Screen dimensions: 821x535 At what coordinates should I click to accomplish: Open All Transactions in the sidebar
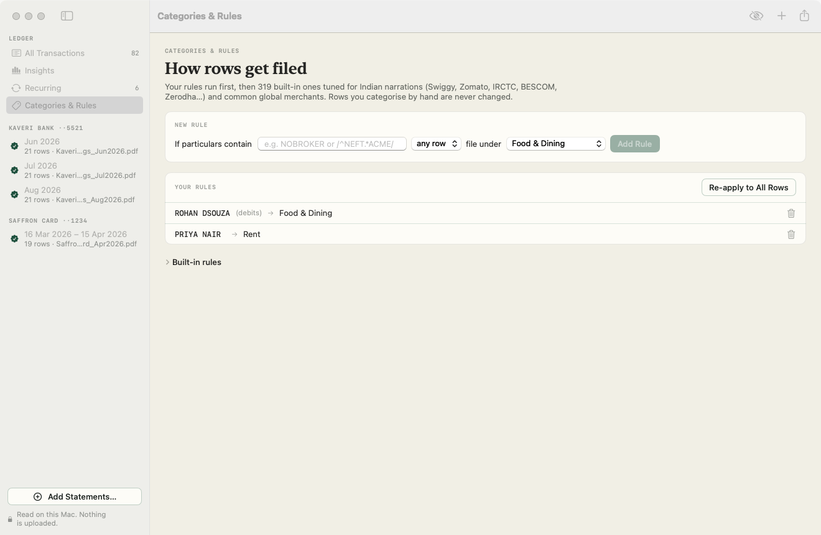coord(75,53)
